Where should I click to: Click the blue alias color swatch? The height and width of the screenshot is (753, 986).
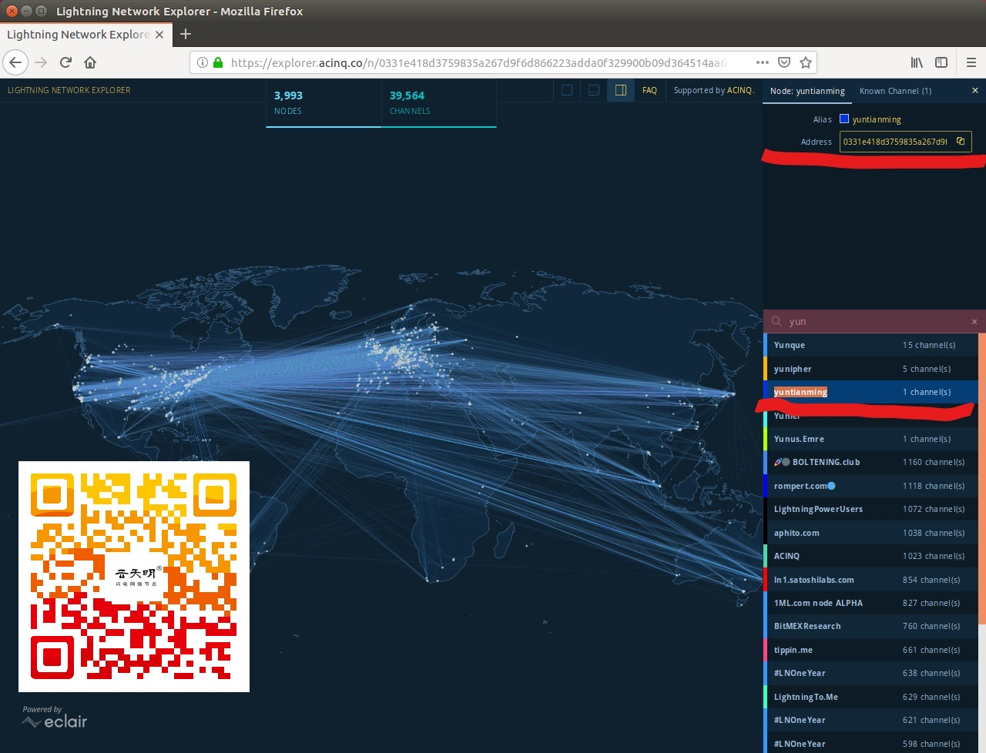pos(844,119)
